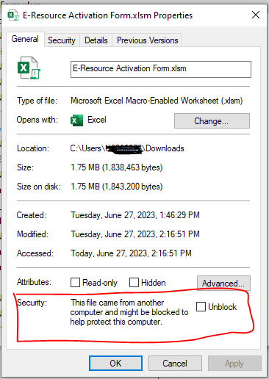The width and height of the screenshot is (269, 379).
Task: Click the 'Excel' opens-with app name
Action: tap(97, 120)
